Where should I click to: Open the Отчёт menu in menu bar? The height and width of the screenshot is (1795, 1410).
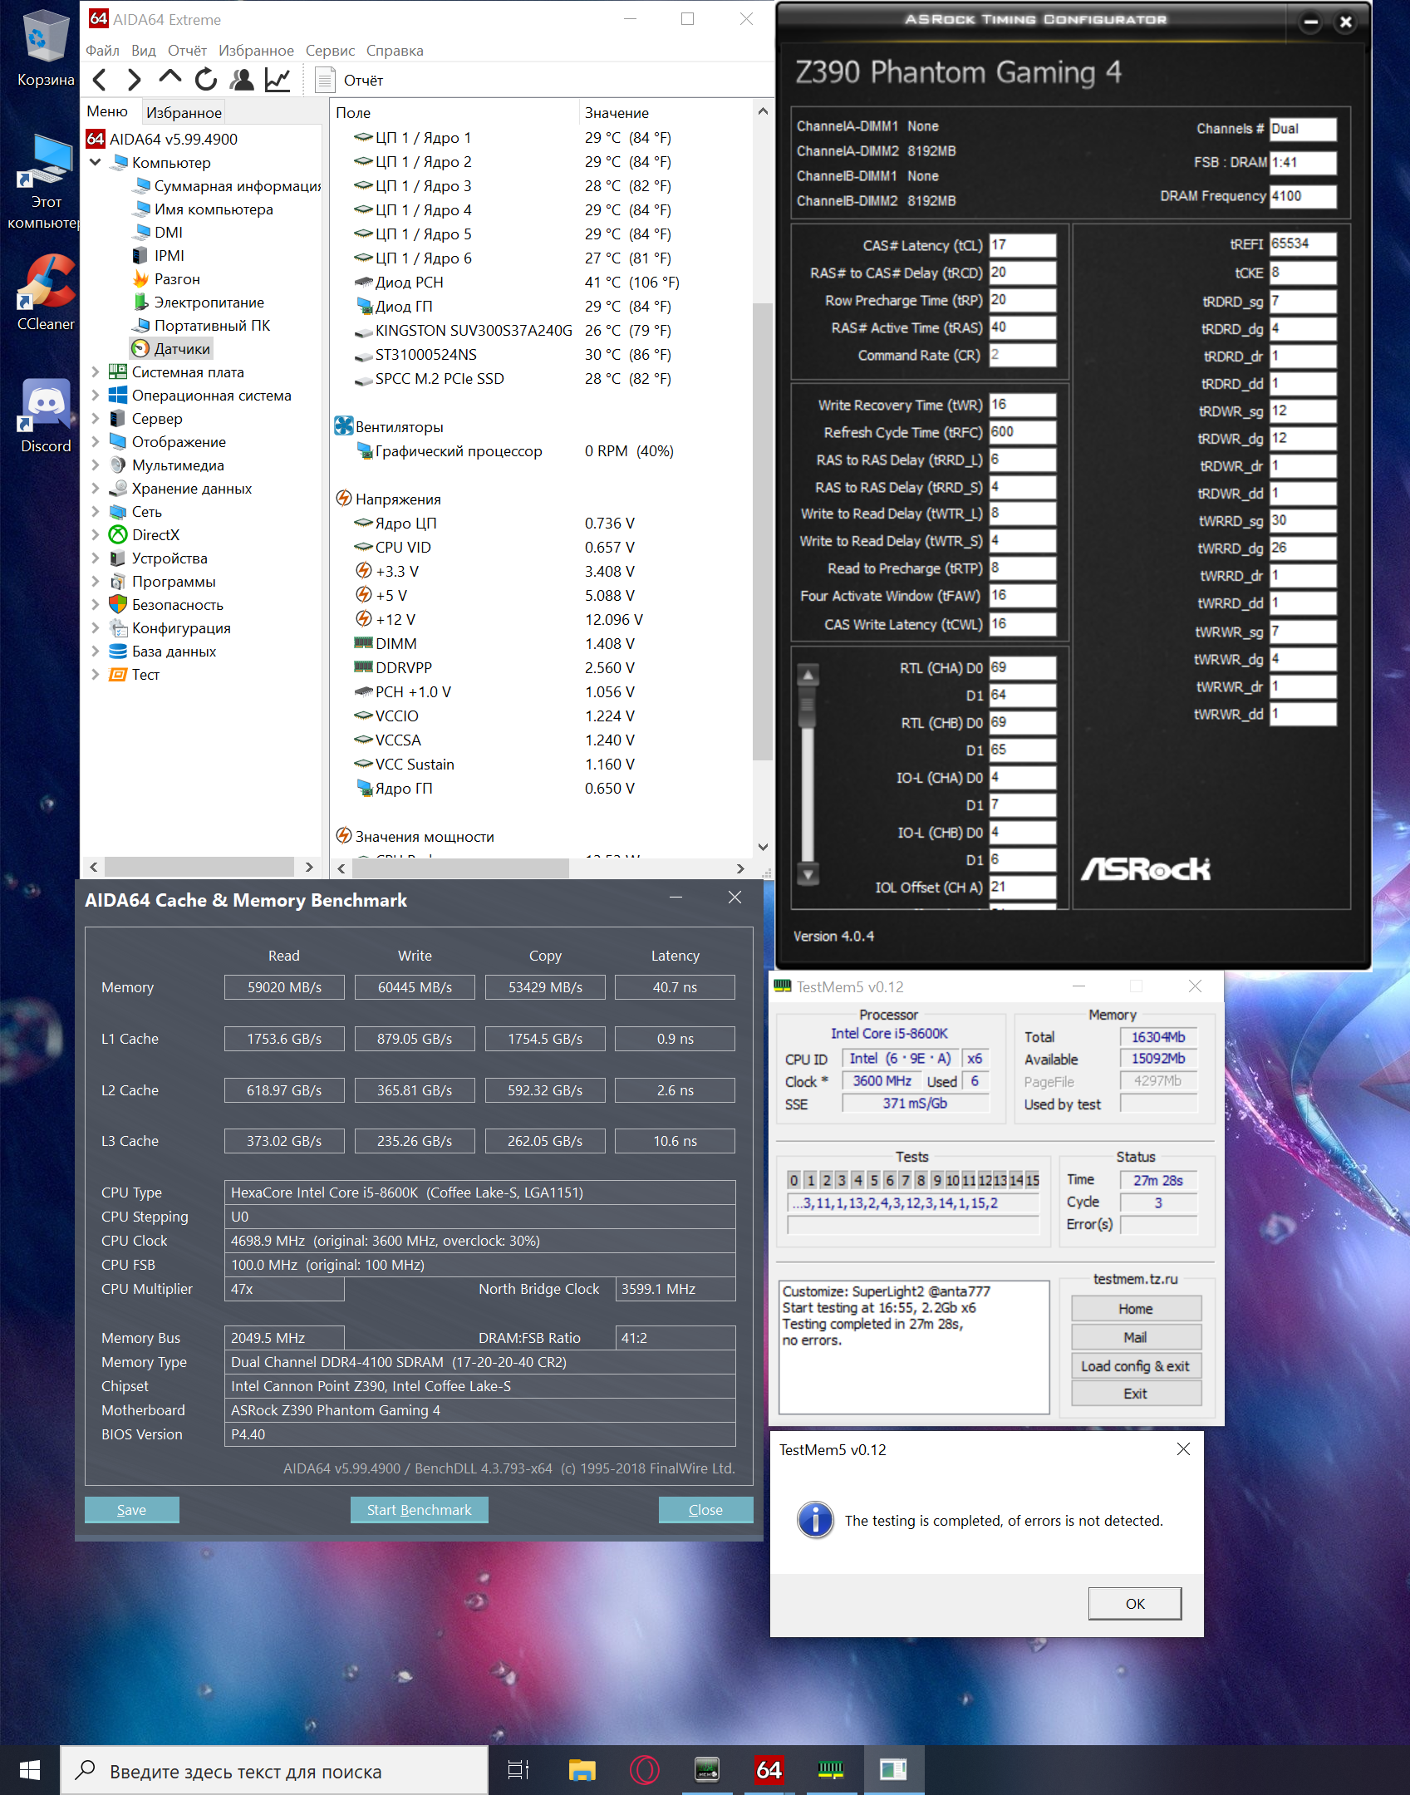click(x=187, y=51)
